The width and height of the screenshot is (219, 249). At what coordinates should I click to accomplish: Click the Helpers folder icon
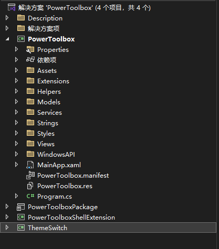[x=30, y=91]
